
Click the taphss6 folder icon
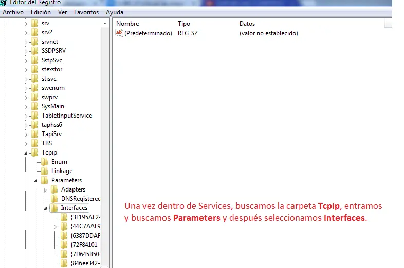click(35, 125)
